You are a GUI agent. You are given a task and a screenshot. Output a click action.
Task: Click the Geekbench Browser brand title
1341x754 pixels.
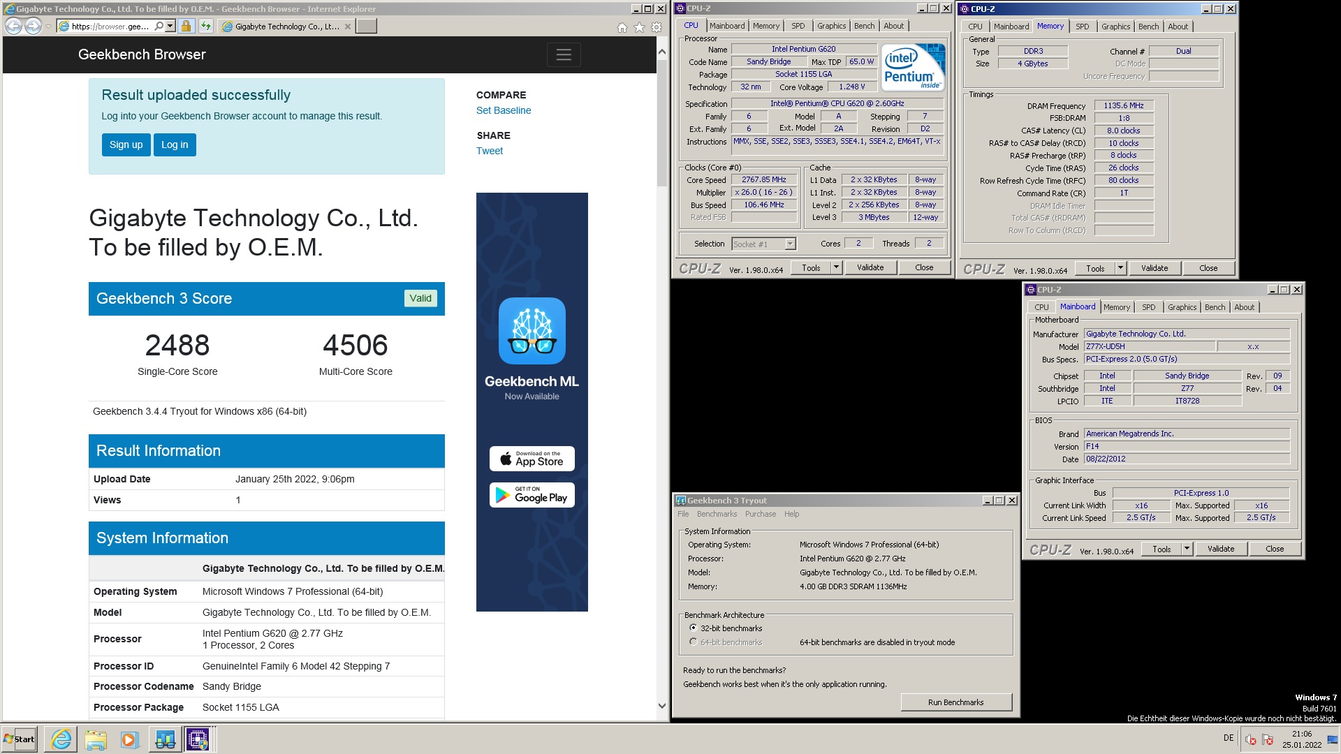142,54
